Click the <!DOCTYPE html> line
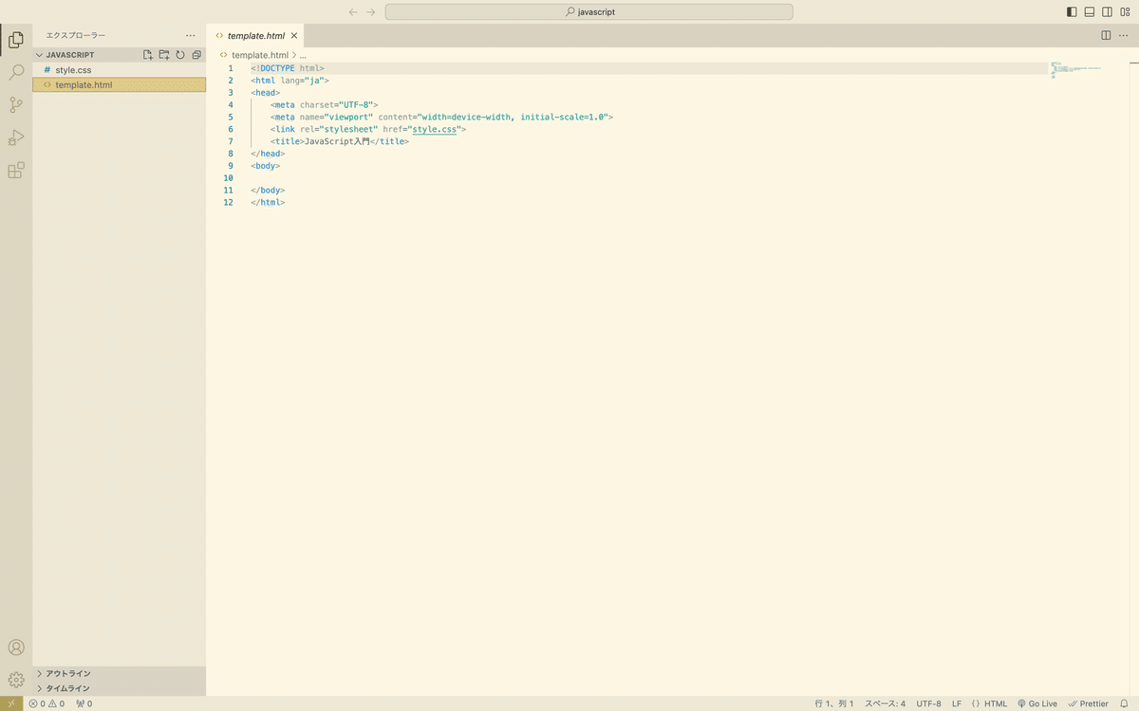The width and height of the screenshot is (1139, 711). coord(288,68)
